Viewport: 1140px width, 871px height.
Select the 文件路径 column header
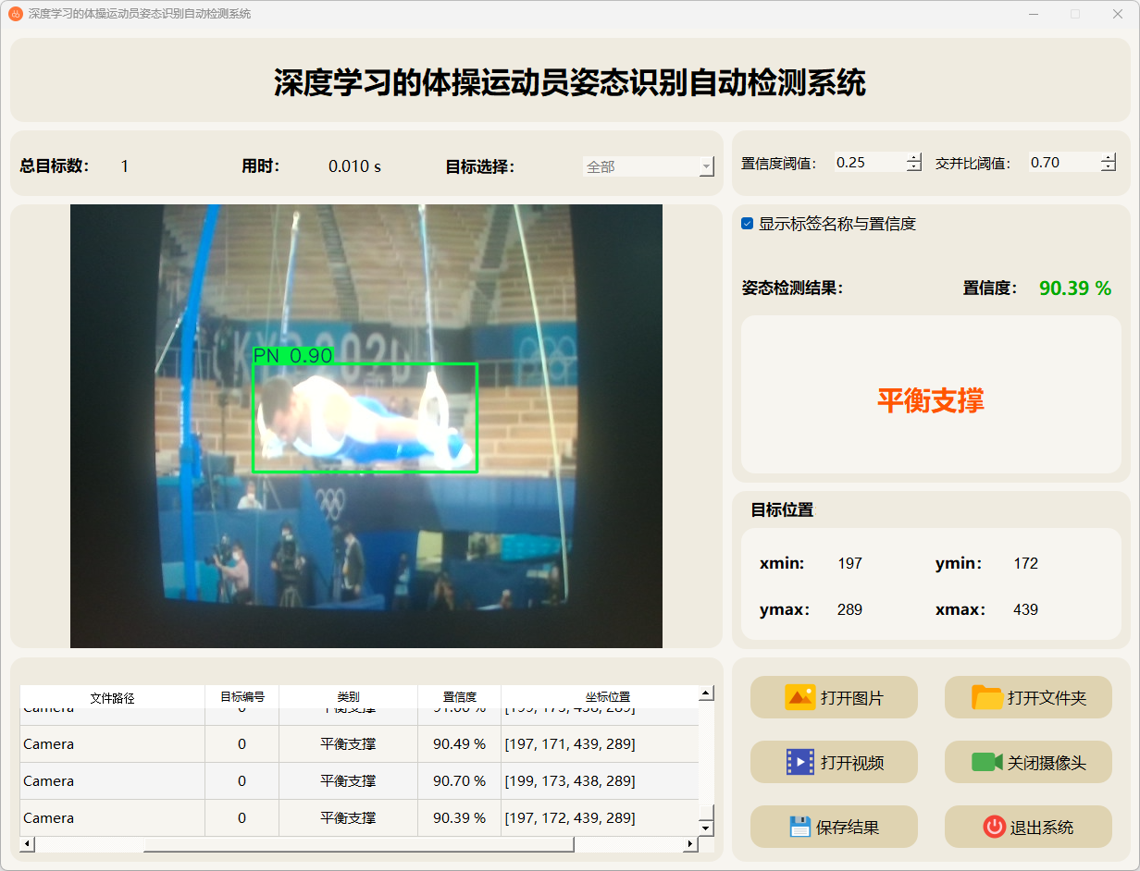(112, 697)
